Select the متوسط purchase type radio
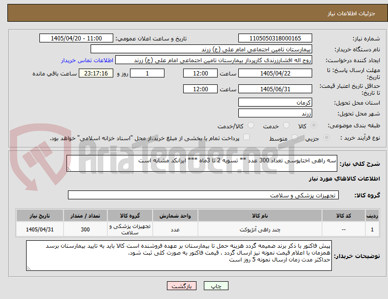 pyautogui.click(x=294, y=137)
